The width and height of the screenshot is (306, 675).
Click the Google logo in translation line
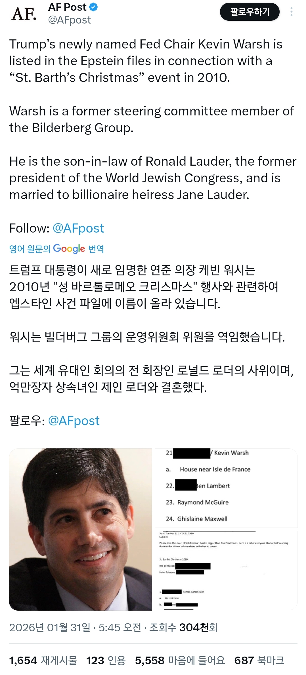pyautogui.click(x=68, y=248)
